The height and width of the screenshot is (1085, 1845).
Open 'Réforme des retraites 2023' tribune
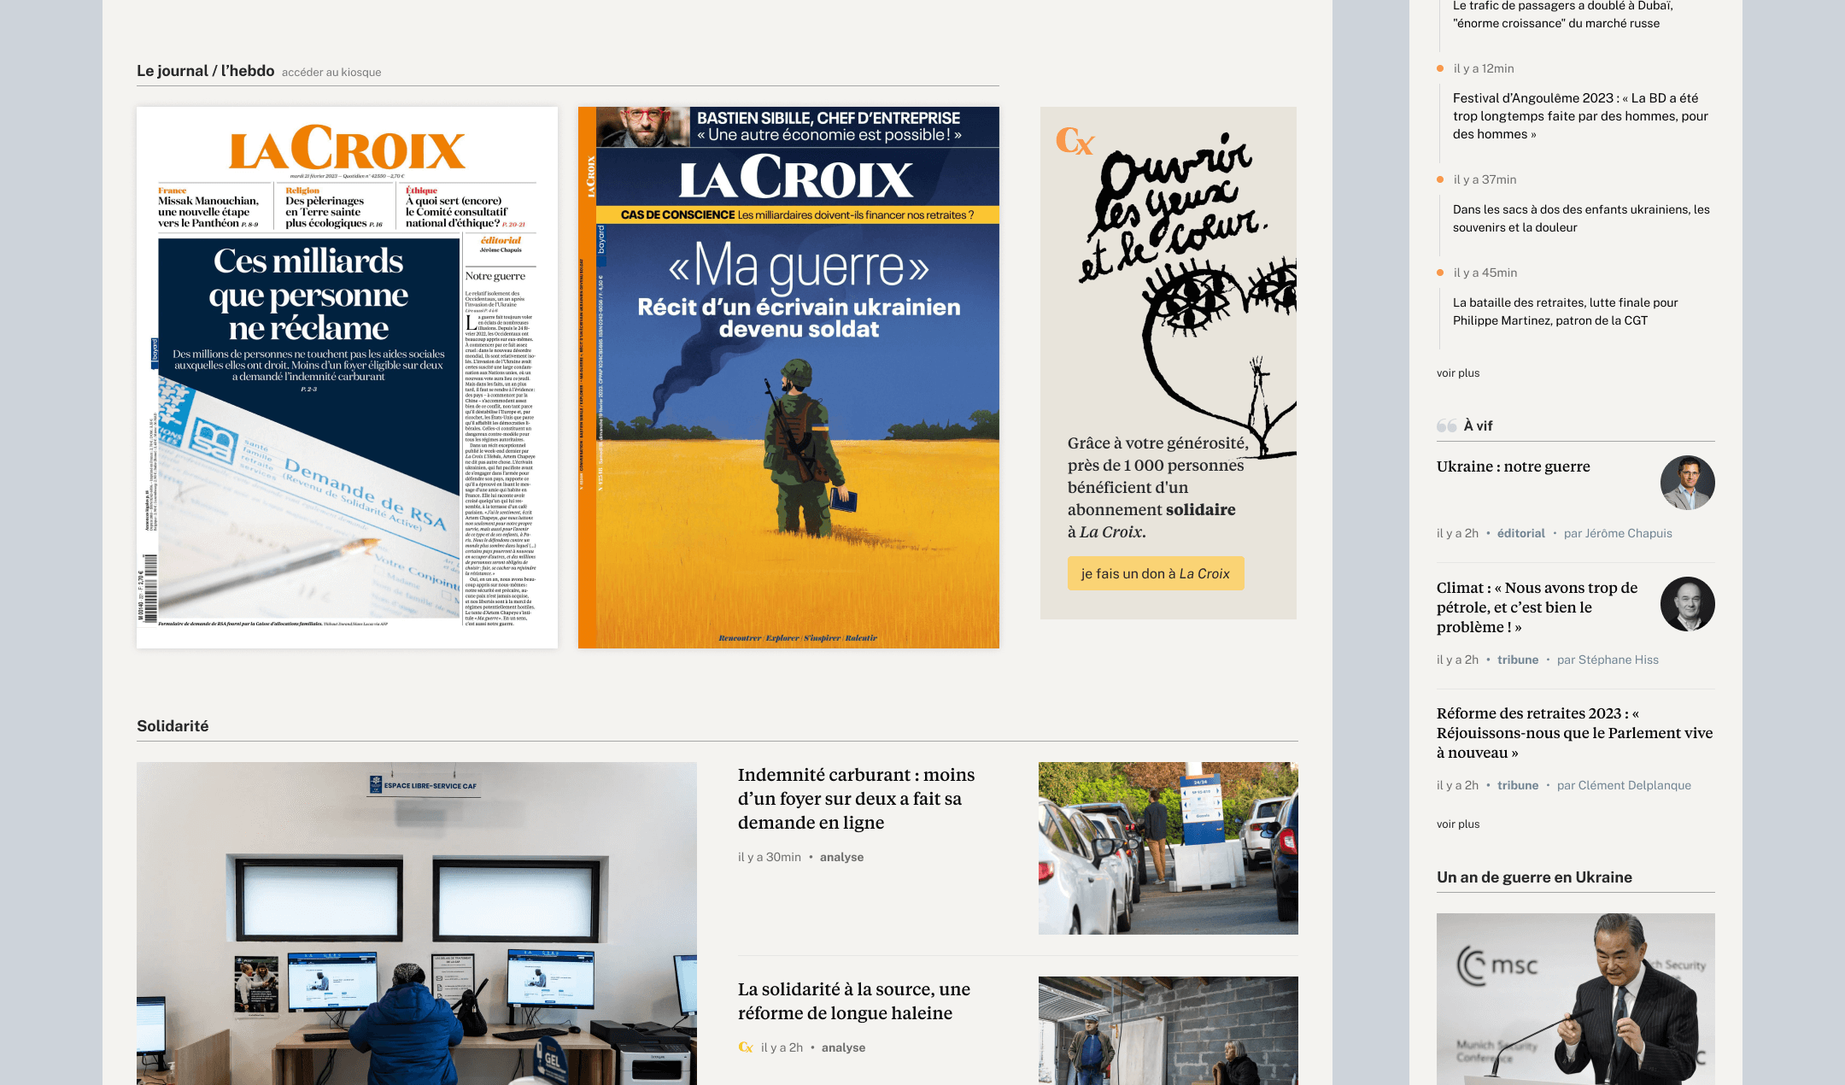point(1575,733)
